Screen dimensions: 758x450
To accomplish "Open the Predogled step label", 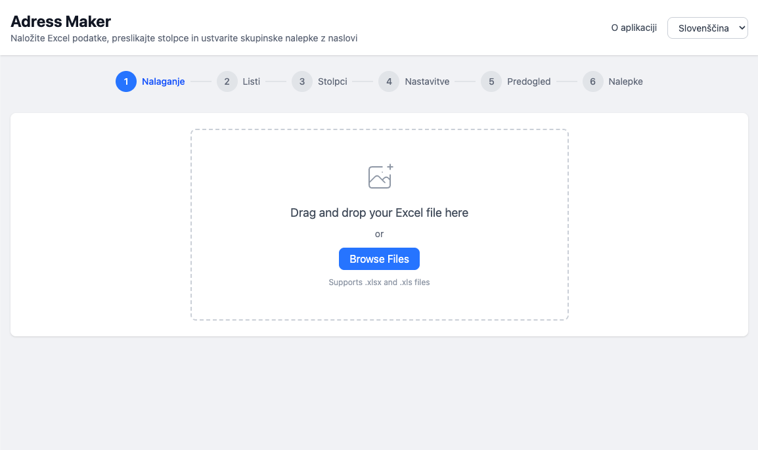I will click(529, 81).
